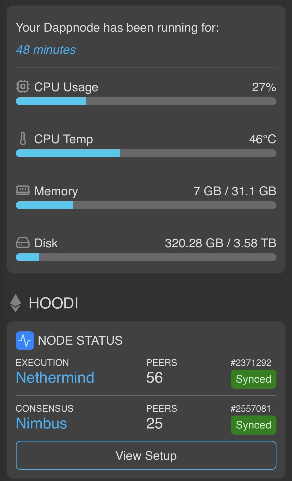The height and width of the screenshot is (481, 292).
Task: Click the CPU Usage progress bar
Action: (146, 101)
